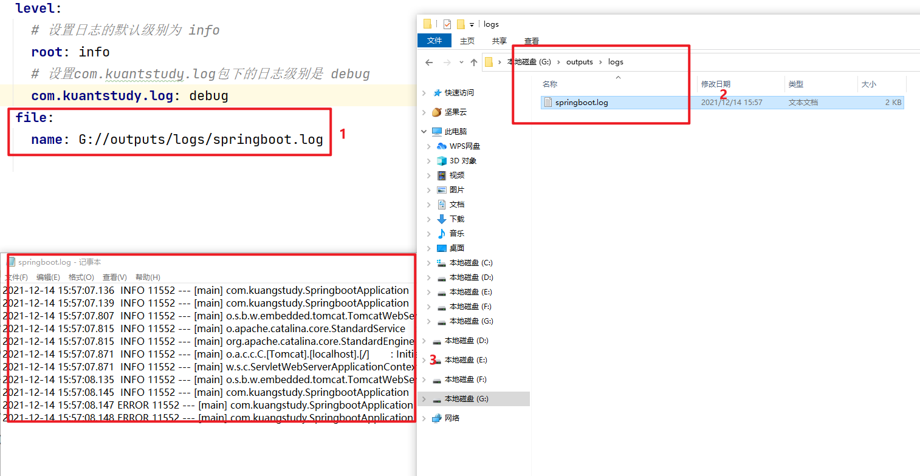The image size is (920, 476).
Task: Switch to the 主页 ribbon tab
Action: [467, 41]
